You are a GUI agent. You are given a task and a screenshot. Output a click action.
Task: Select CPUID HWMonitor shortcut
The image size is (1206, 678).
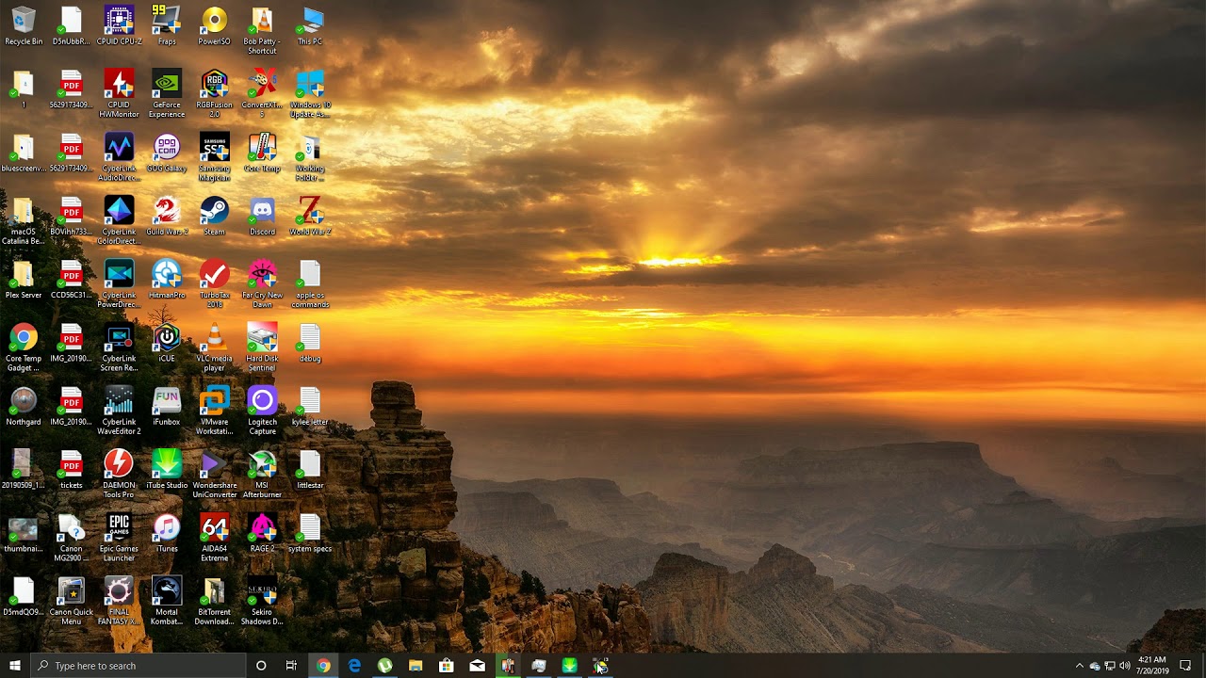(x=119, y=93)
